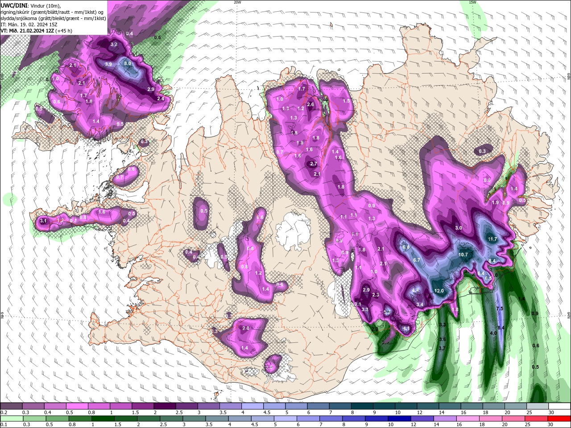This screenshot has height=428, width=571.
Task: Select the 3.7 value off south coast
Action: tap(442, 348)
